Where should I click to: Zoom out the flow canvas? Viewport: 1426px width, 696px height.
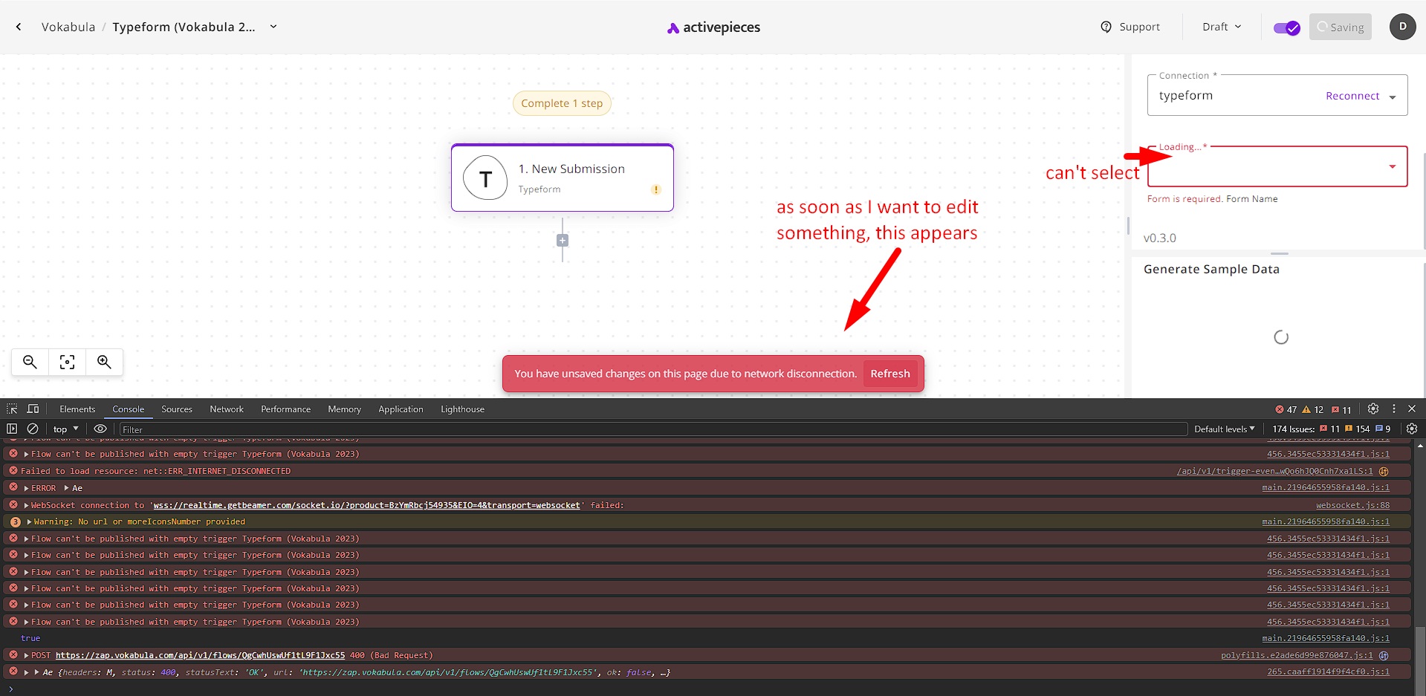(30, 362)
